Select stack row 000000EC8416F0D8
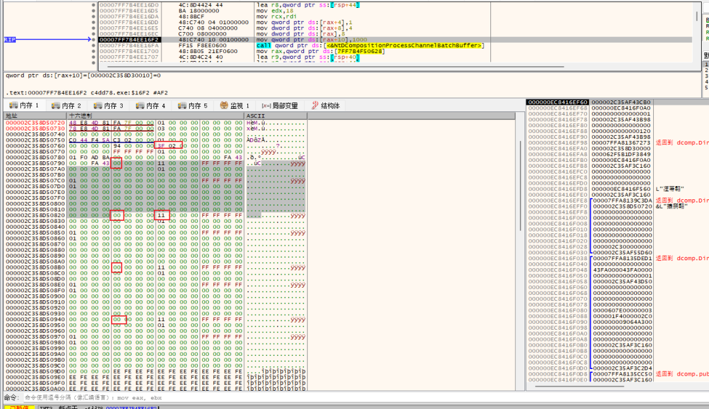Screen dimensions: 709x409 618,374
